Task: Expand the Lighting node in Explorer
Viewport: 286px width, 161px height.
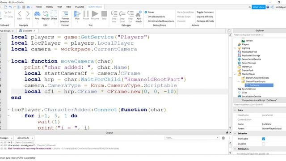Action: [235, 48]
